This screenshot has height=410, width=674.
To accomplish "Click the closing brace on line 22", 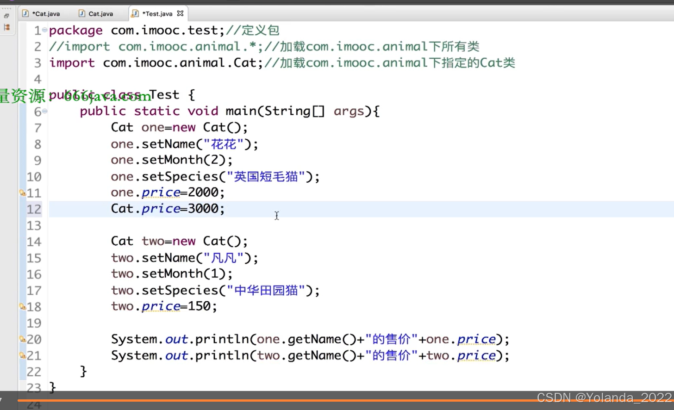I will point(83,371).
